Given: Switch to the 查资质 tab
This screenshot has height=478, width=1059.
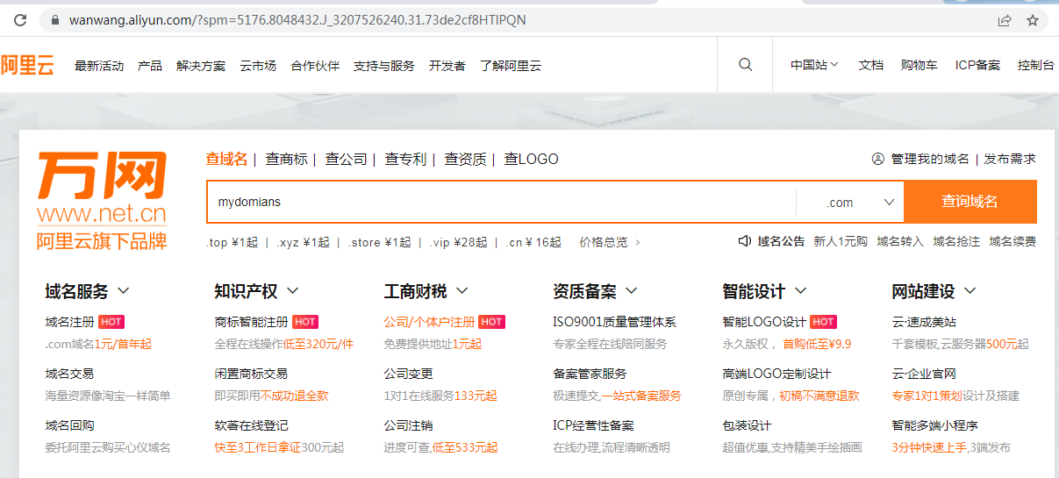Looking at the screenshot, I should click(x=465, y=159).
